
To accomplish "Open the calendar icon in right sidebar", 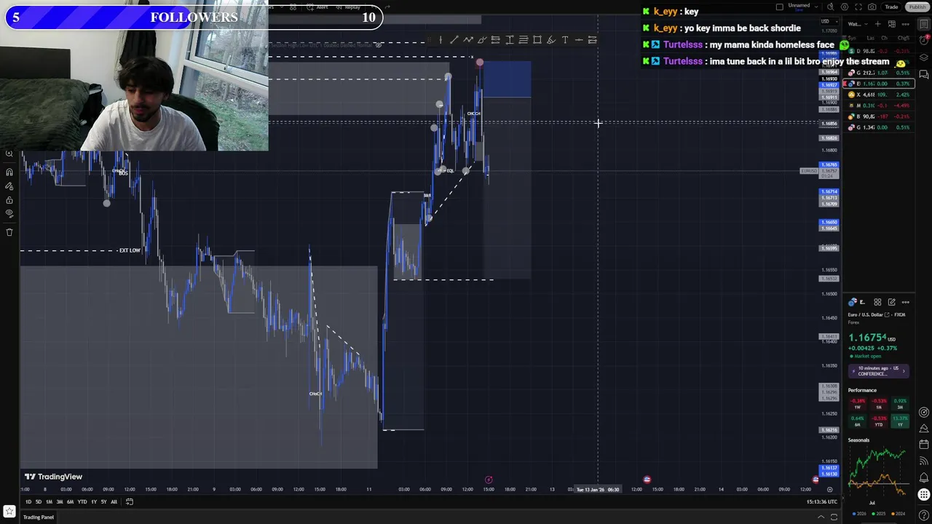I will point(923,445).
